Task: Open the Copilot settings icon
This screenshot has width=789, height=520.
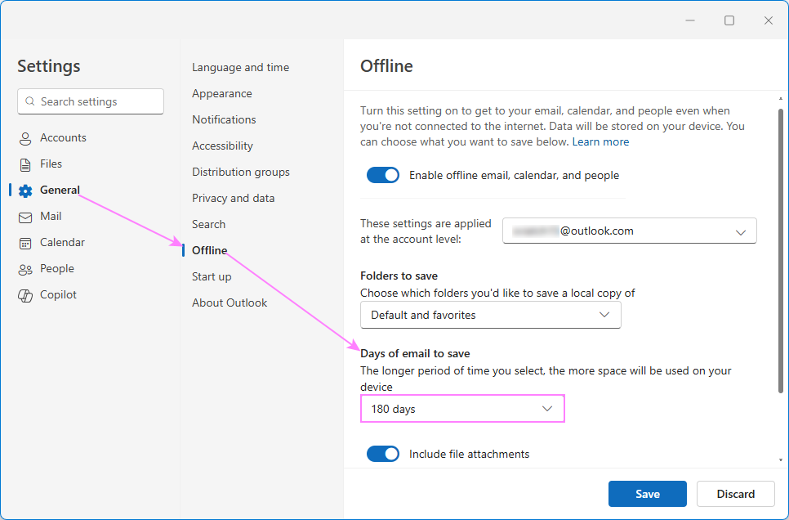Action: [25, 294]
